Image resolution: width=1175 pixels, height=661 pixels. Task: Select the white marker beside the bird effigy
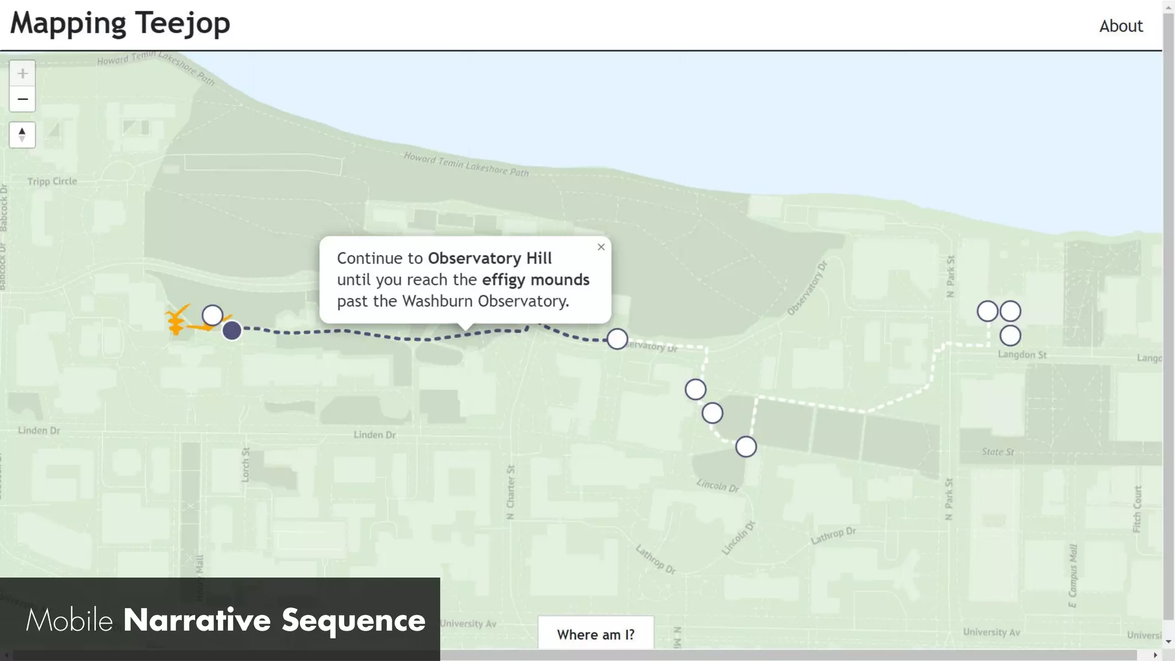coord(212,315)
